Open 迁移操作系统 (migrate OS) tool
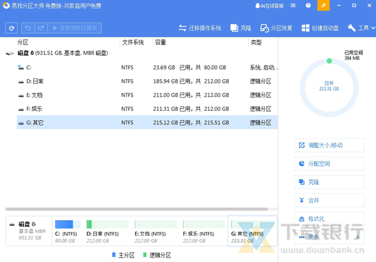The width and height of the screenshot is (376, 262). (x=200, y=28)
